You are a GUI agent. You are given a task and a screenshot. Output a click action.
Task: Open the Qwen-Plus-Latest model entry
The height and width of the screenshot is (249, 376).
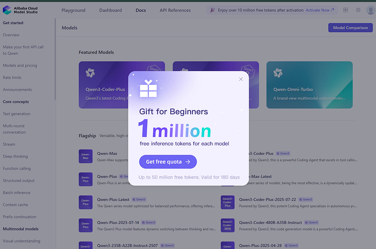coord(147,202)
